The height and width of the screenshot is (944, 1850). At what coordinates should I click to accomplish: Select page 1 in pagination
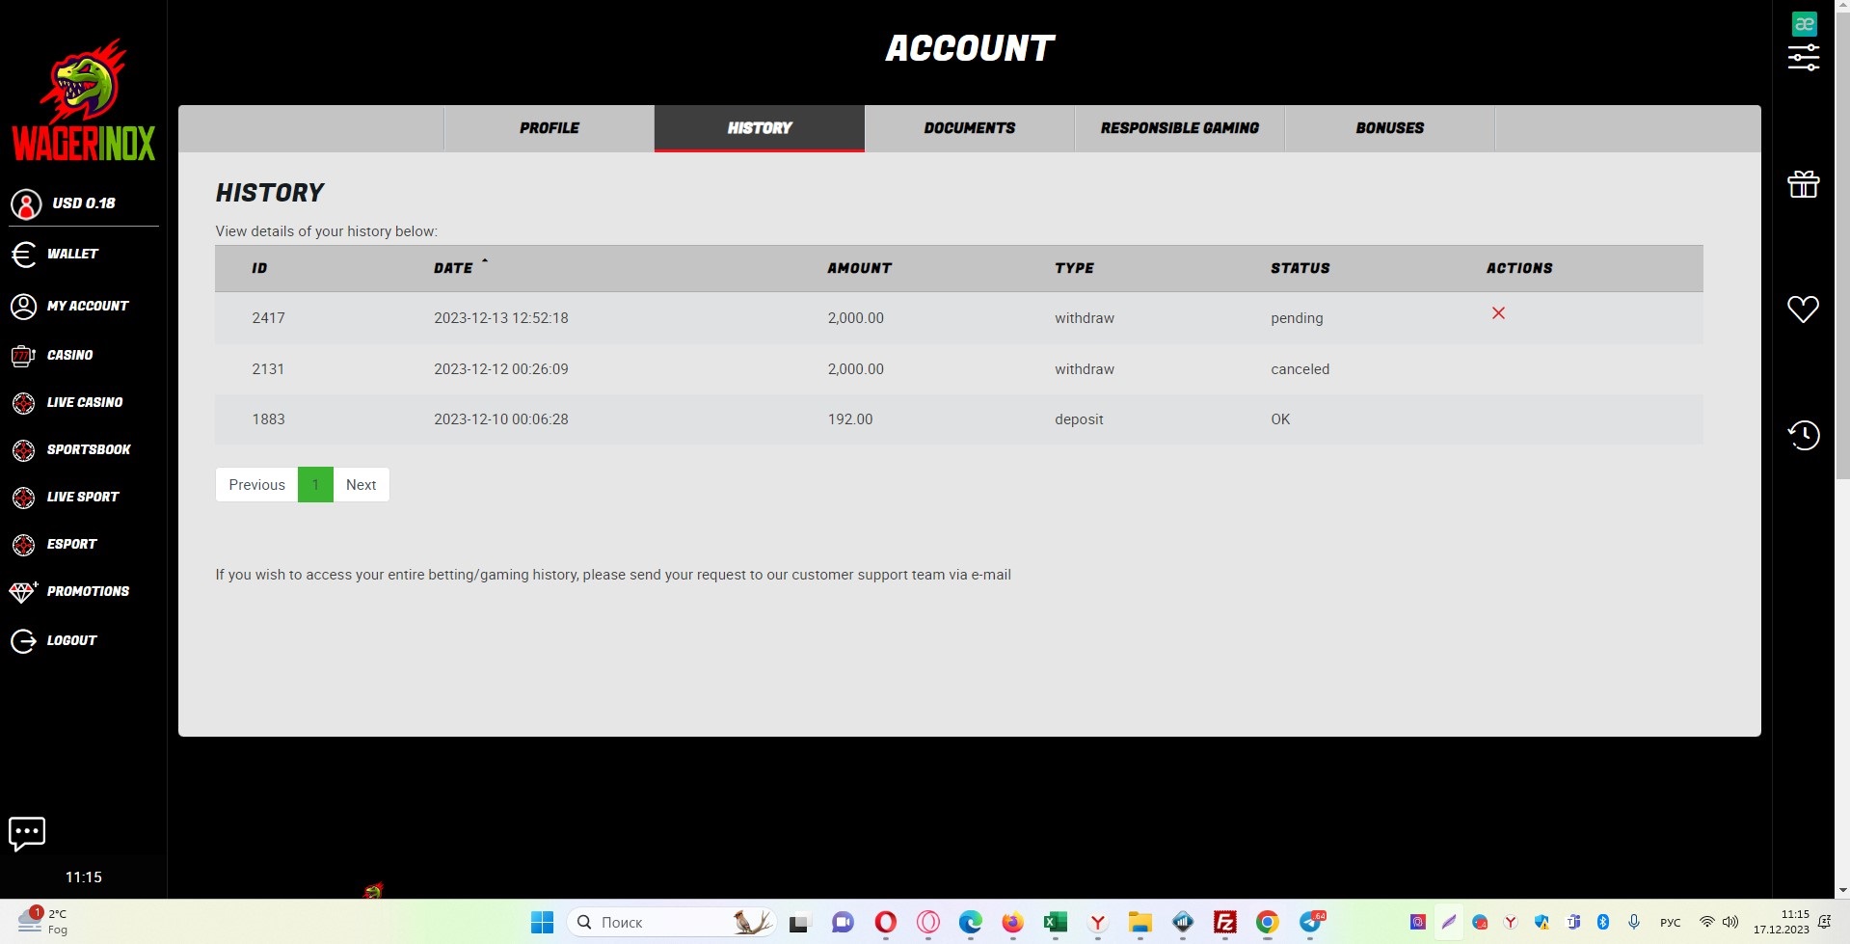point(315,485)
